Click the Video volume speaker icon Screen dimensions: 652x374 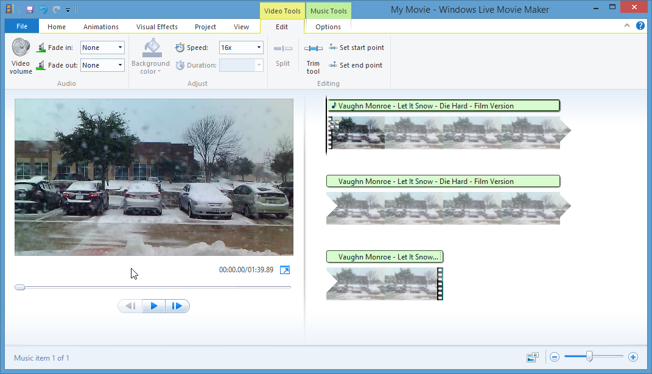(21, 48)
